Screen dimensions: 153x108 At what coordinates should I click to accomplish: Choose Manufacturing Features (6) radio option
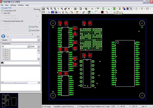2,21
